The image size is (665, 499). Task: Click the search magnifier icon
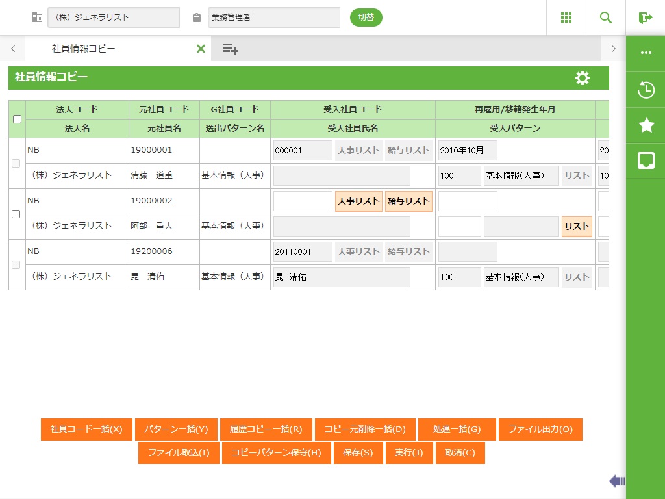point(606,18)
